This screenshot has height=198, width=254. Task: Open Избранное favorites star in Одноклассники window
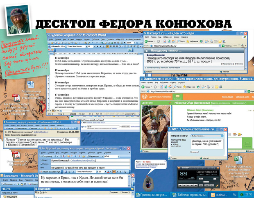(x=189, y=87)
